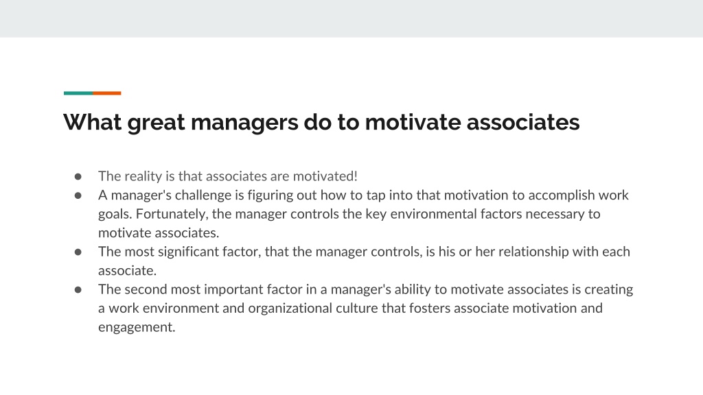Click the final word 'engagement.'

click(x=137, y=327)
